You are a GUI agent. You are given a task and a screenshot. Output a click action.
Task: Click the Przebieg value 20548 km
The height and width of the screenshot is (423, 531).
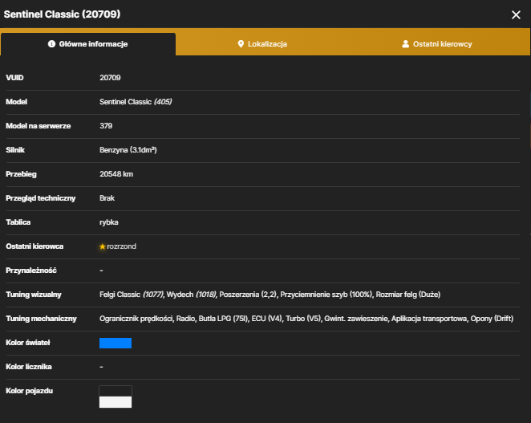[116, 174]
